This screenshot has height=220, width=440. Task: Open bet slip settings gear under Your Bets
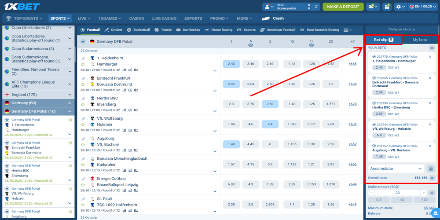tap(432, 48)
